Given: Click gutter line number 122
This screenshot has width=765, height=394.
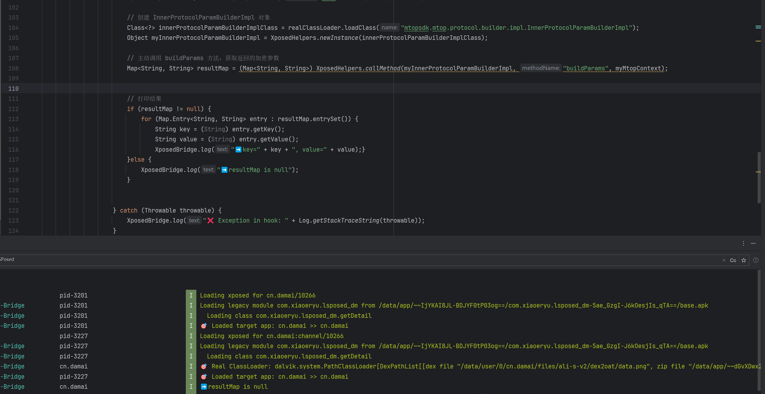Looking at the screenshot, I should coord(13,210).
